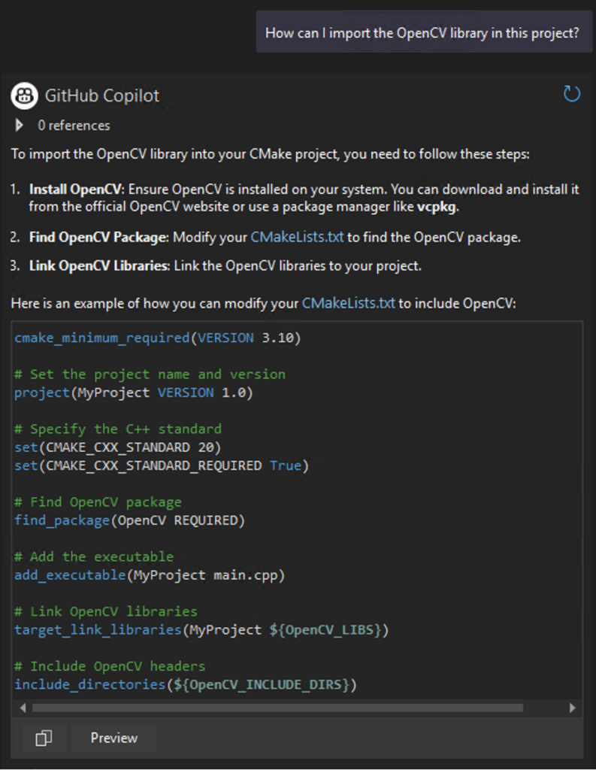Image resolution: width=596 pixels, height=770 pixels.
Task: Click the duplicate-pages copy icon near Preview
Action: (x=43, y=738)
